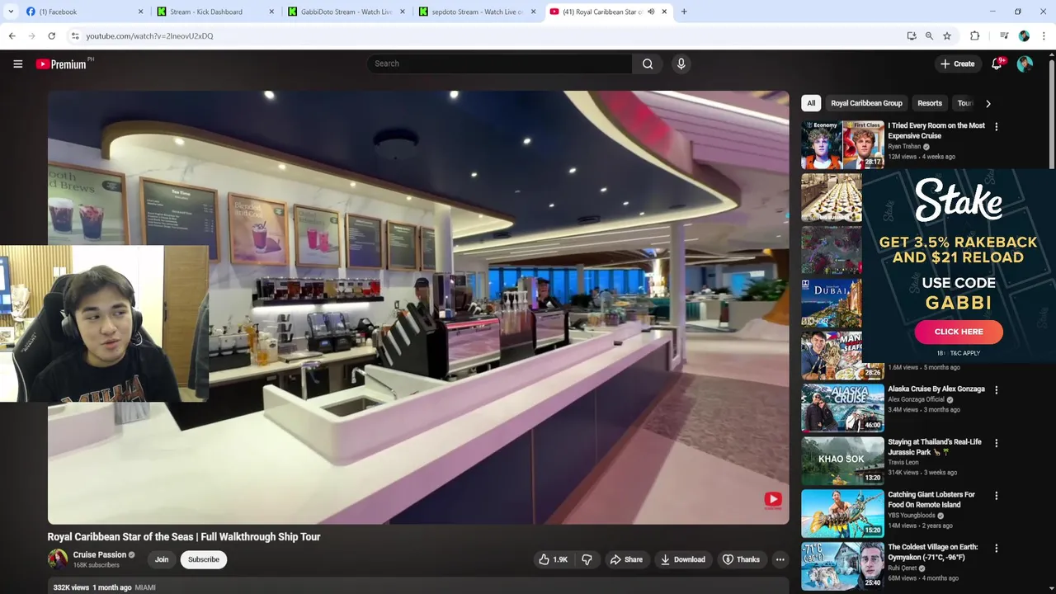Open Cruise Passion channel name link
Image resolution: width=1056 pixels, height=594 pixels.
click(99, 555)
